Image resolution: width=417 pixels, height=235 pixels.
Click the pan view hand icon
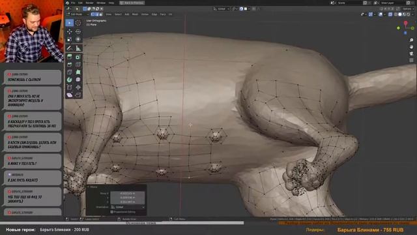click(x=411, y=47)
